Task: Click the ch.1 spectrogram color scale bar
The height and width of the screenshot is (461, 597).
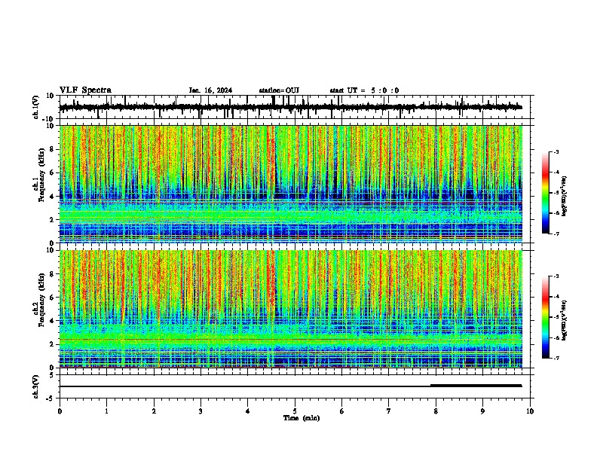Action: (546, 193)
